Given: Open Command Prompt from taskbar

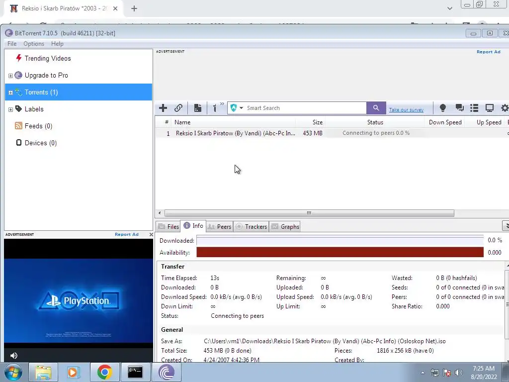Looking at the screenshot, I should [x=135, y=372].
